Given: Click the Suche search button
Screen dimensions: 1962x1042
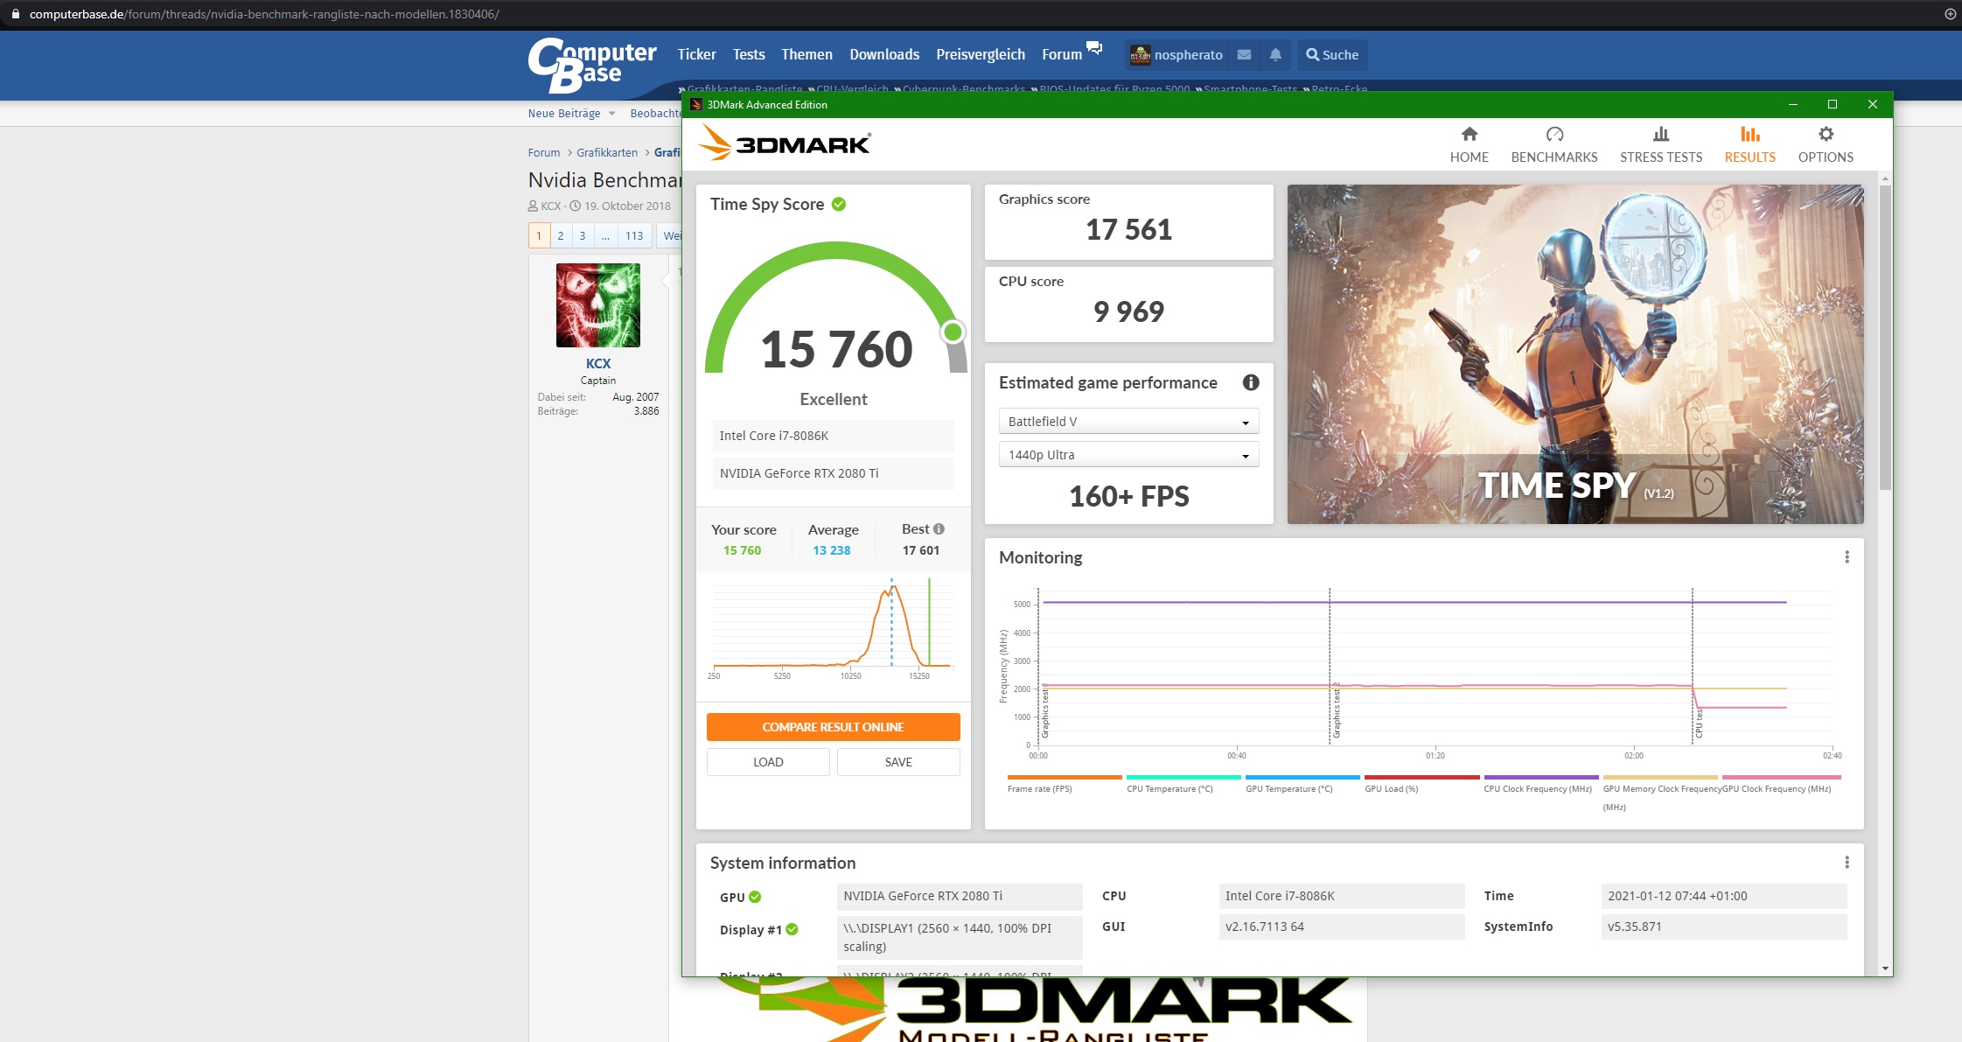Looking at the screenshot, I should click(1332, 55).
